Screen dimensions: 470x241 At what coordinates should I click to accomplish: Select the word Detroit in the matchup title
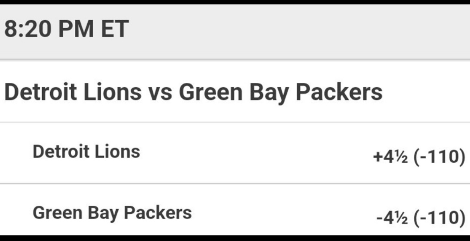(x=41, y=92)
